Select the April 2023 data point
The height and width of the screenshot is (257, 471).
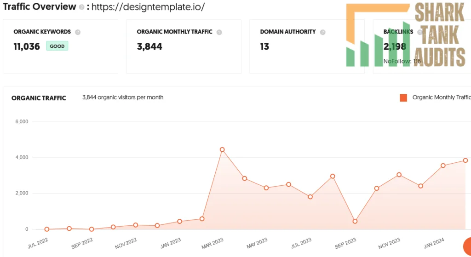coord(245,178)
